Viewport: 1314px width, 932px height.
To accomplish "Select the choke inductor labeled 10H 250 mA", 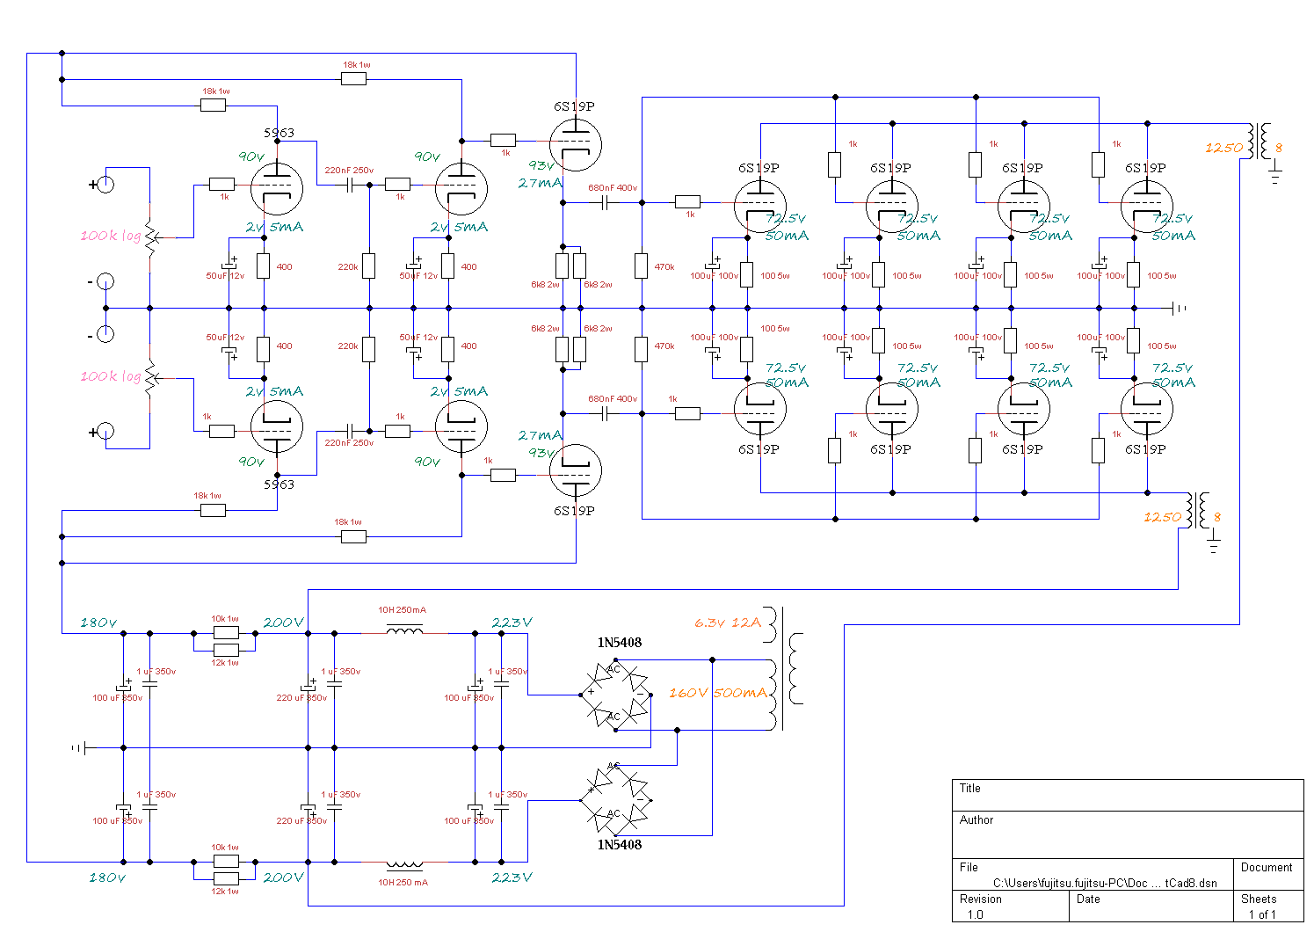I will [x=404, y=864].
